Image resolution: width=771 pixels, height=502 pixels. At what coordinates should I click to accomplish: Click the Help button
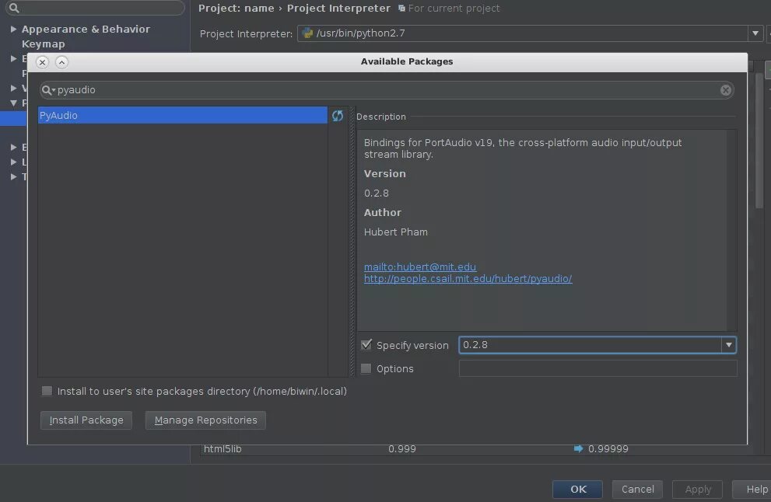pos(752,490)
